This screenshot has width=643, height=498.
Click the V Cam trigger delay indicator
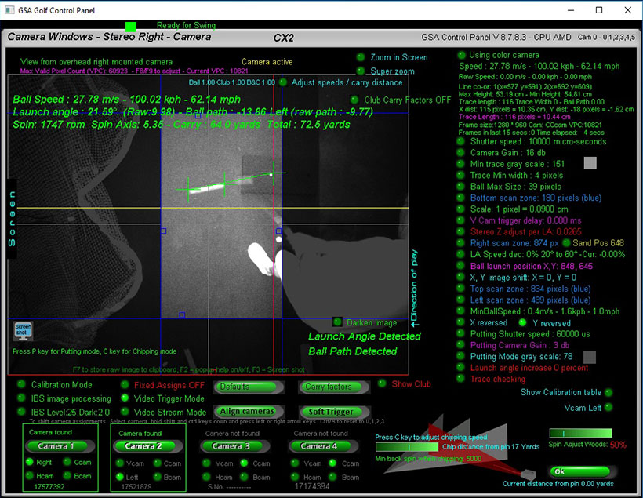tap(460, 220)
